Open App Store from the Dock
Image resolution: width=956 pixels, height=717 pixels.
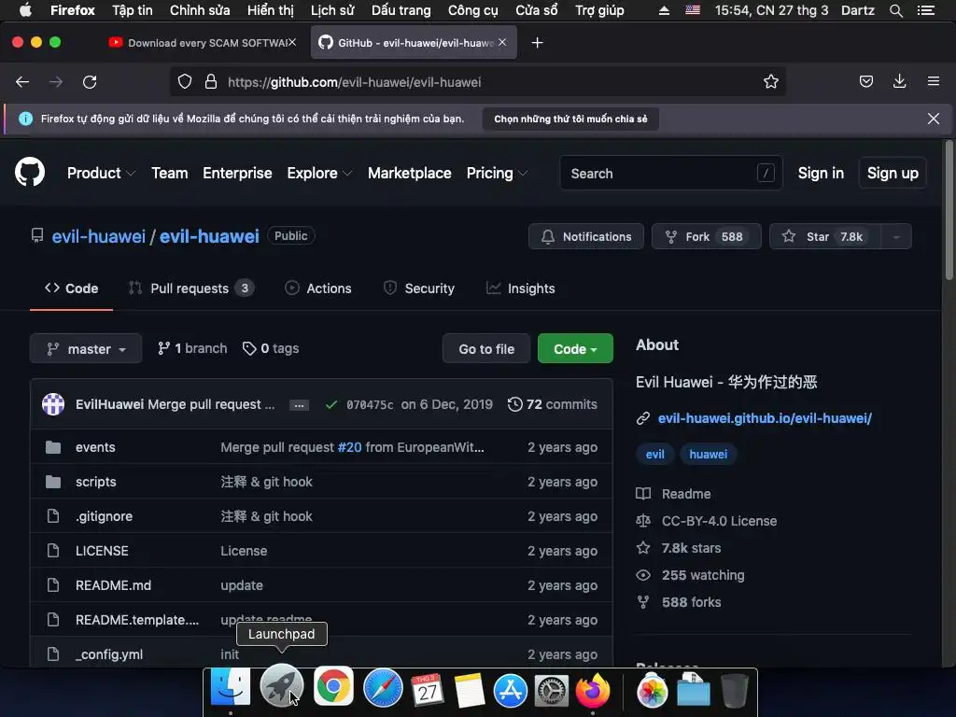(511, 690)
